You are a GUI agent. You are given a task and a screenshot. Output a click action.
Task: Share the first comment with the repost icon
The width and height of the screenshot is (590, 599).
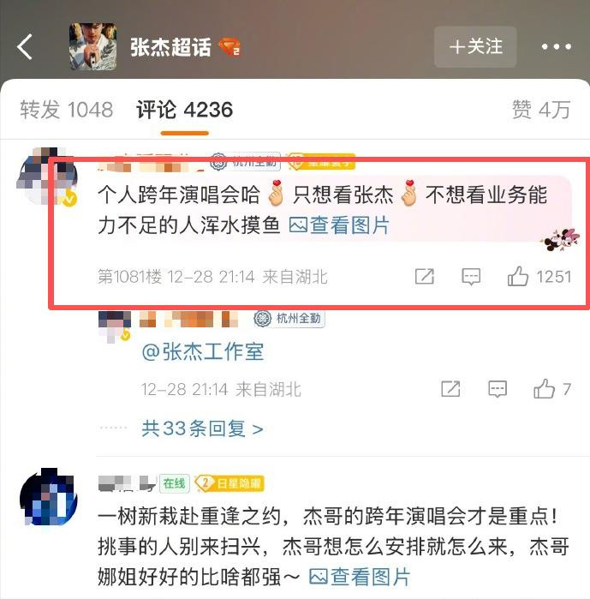coord(425,276)
